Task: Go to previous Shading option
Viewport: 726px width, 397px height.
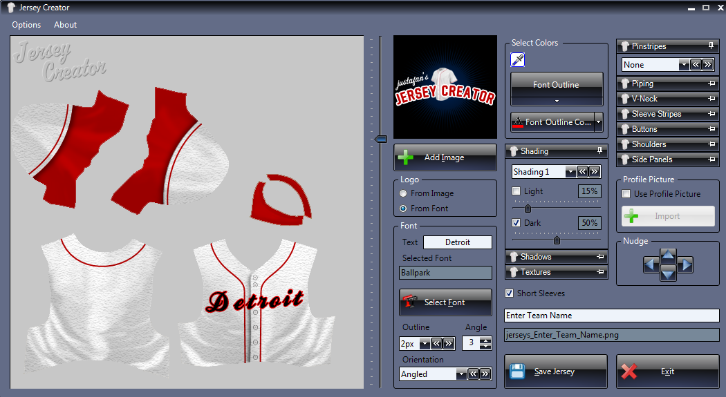Action: click(x=583, y=172)
